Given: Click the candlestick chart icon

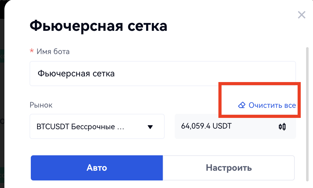Looking at the screenshot, I should click(x=282, y=127).
